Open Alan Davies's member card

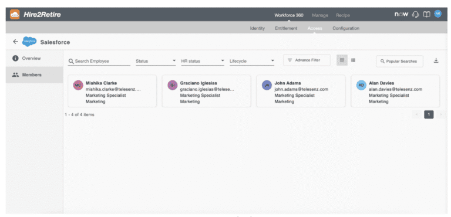(x=395, y=91)
